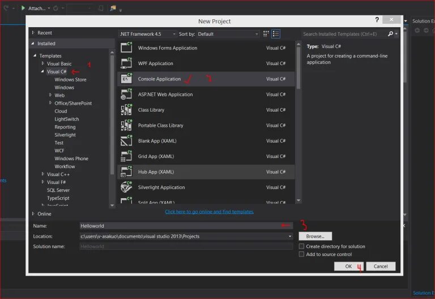
Task: Click the Console Application template icon
Action: (x=126, y=79)
